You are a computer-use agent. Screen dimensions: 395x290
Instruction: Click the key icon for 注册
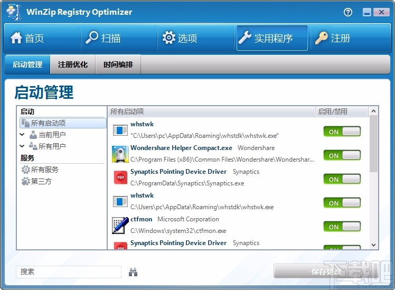pos(321,38)
